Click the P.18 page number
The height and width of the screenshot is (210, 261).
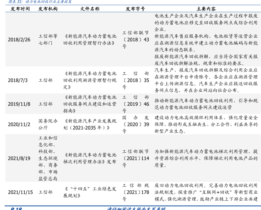click(16, 208)
